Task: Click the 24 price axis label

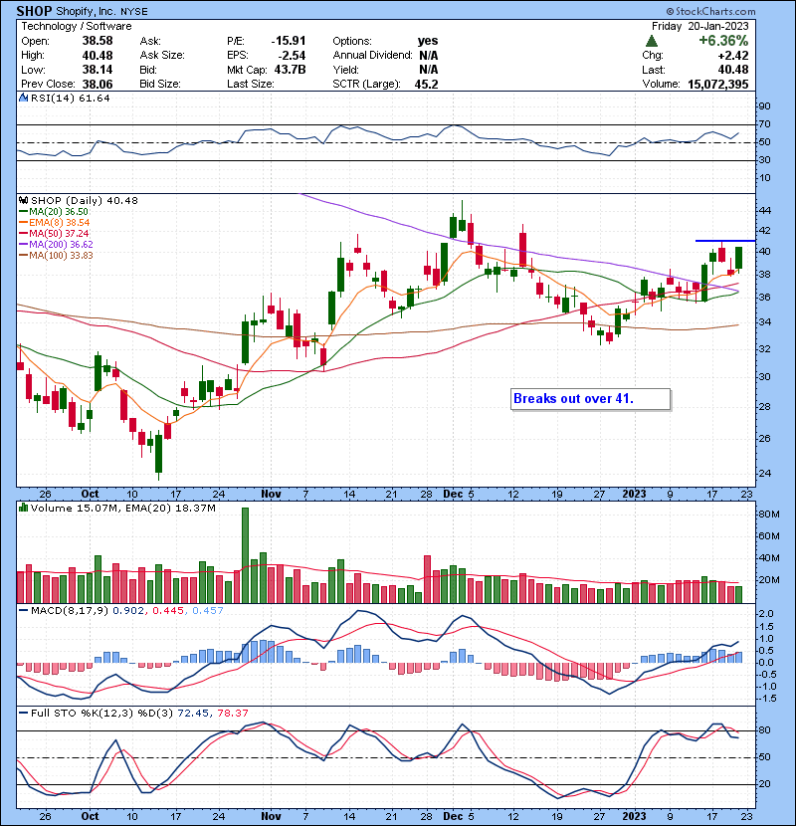Action: coord(764,473)
